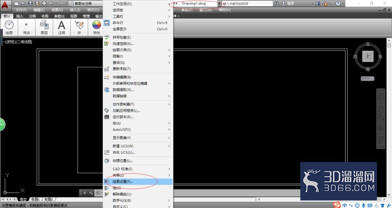Select 命名 UCS(U)... menu item
This screenshot has height=208, width=392.
coord(138,152)
